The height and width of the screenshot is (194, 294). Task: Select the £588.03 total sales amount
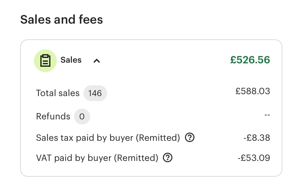click(x=253, y=91)
